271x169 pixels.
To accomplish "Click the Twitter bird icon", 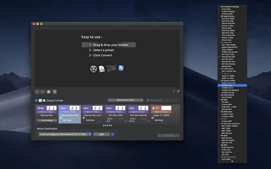I will 178,91.
